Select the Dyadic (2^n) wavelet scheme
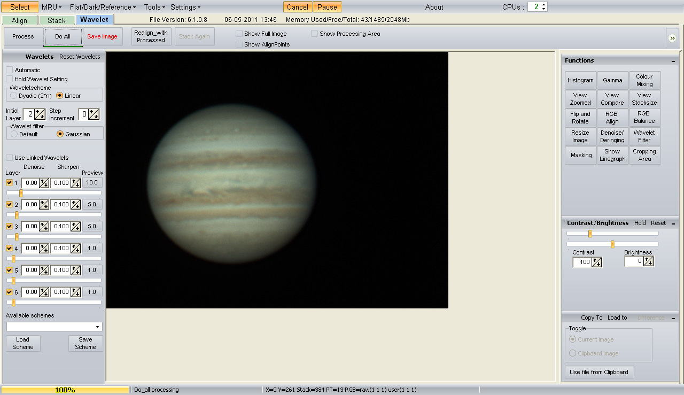The height and width of the screenshot is (395, 684). click(x=14, y=96)
